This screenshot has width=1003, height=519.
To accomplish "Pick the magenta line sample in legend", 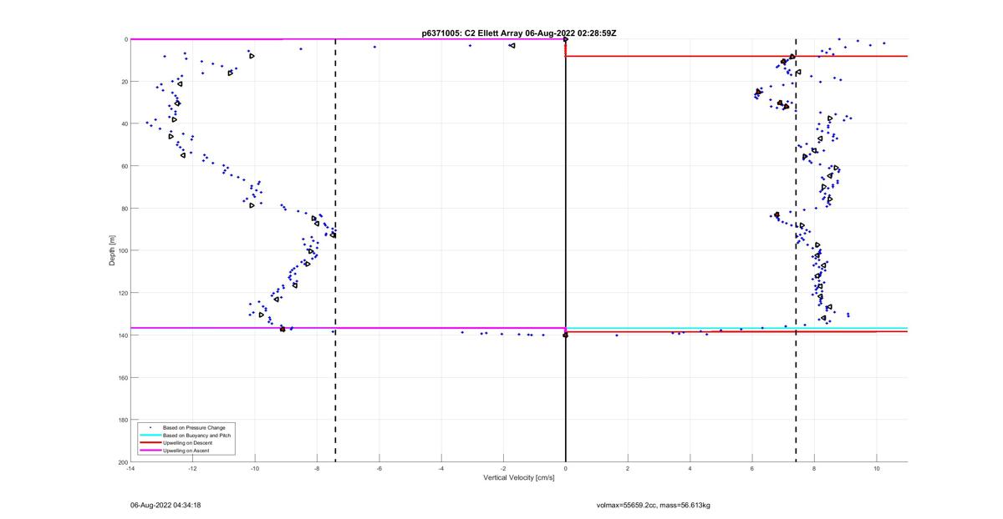I will point(150,451).
